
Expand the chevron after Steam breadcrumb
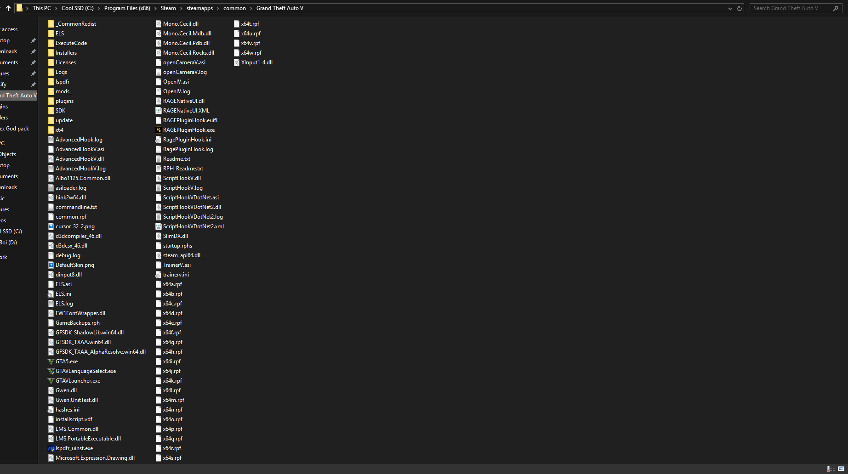coord(181,8)
